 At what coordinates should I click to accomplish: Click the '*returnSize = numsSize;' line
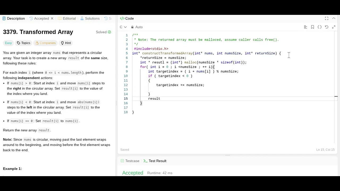(163, 58)
